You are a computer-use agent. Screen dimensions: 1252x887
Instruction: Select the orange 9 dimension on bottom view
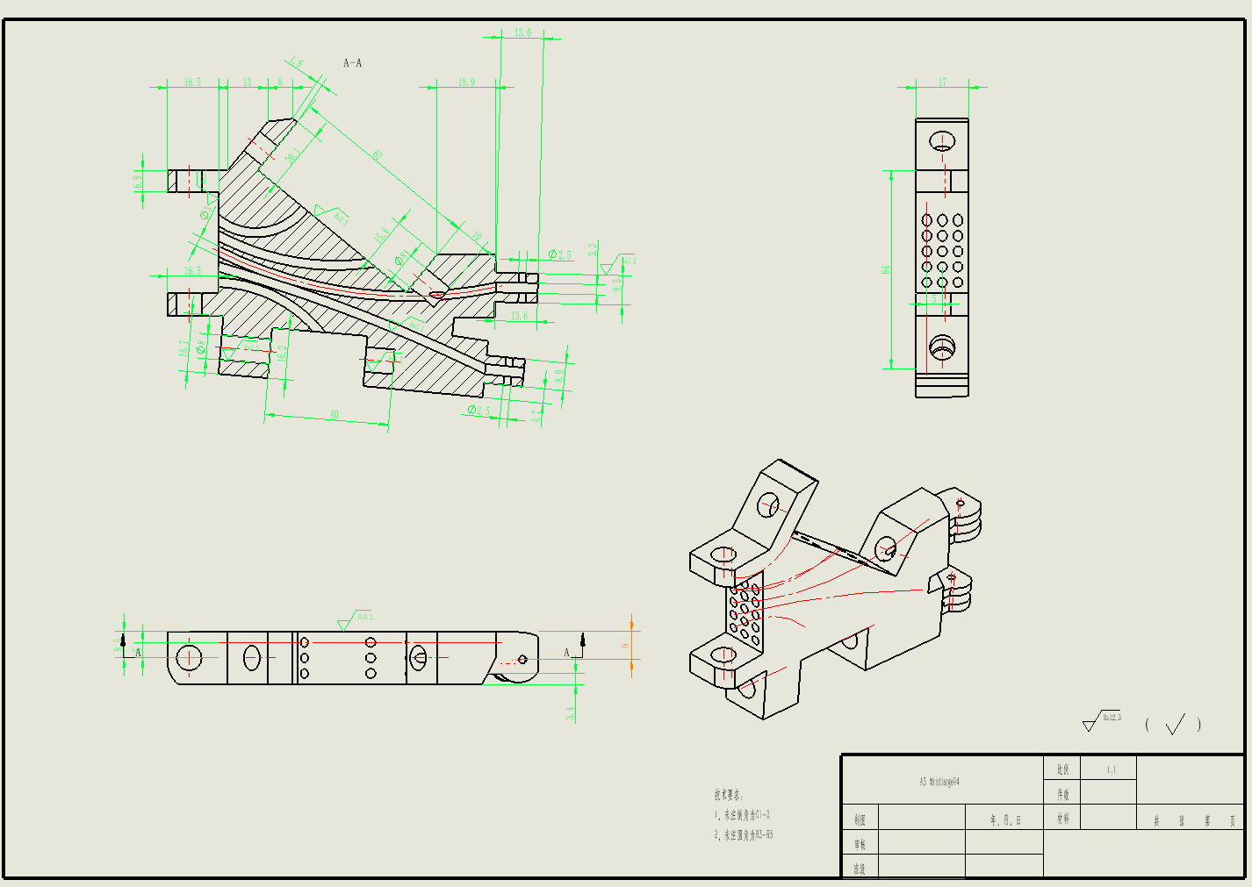pos(626,646)
